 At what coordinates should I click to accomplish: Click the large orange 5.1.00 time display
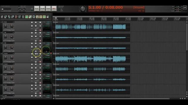[x=106, y=8]
